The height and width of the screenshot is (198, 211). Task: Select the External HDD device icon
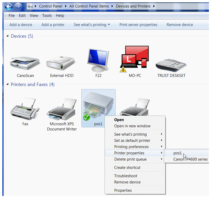coord(61,63)
